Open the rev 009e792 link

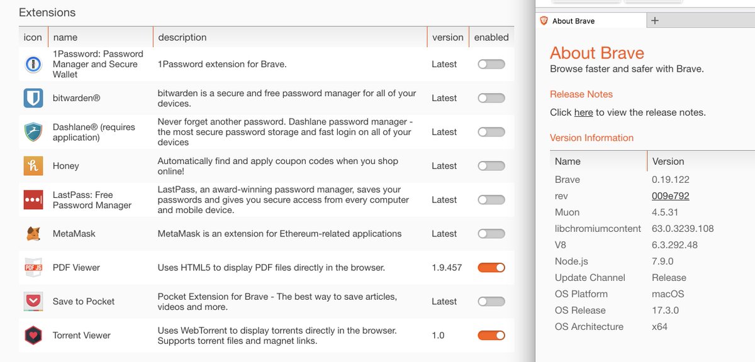(671, 196)
